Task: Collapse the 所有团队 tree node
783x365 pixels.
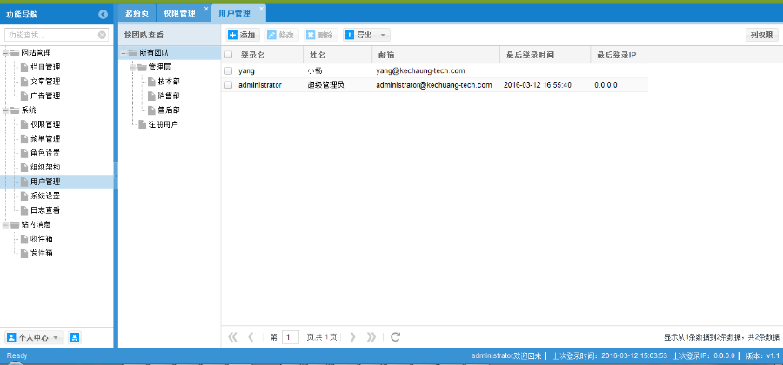Action: [x=123, y=52]
